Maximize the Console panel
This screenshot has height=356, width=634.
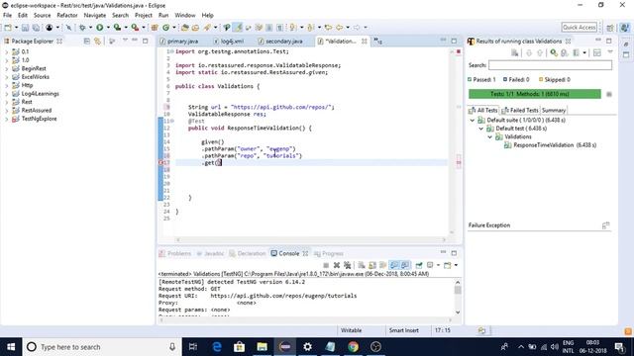(454, 253)
